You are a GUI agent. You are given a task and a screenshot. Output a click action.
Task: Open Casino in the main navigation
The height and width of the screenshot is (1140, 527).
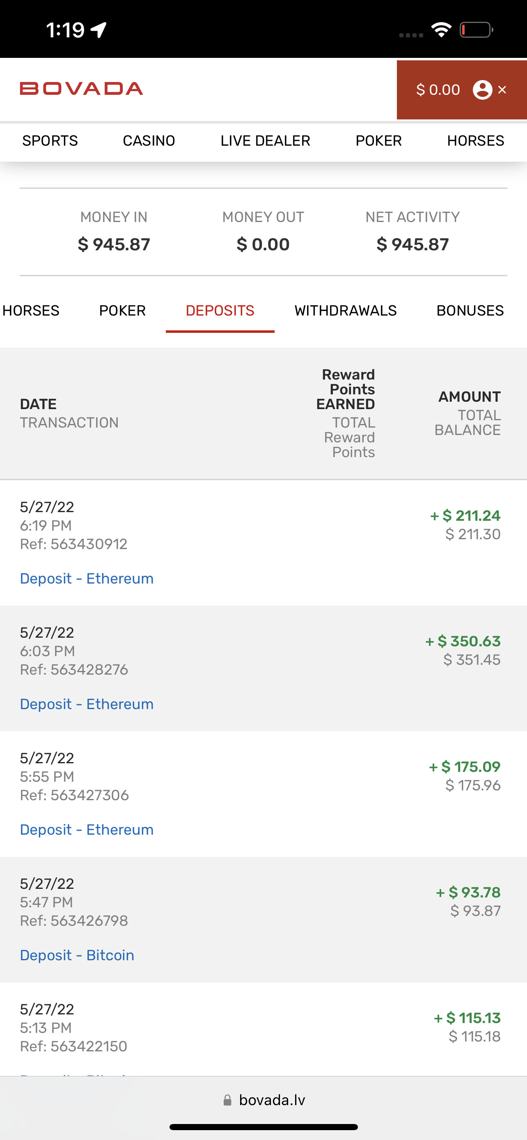[149, 141]
